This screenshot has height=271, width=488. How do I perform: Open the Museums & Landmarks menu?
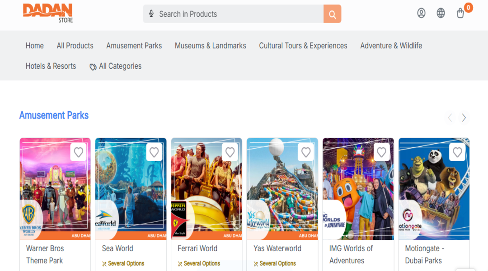coord(211,46)
